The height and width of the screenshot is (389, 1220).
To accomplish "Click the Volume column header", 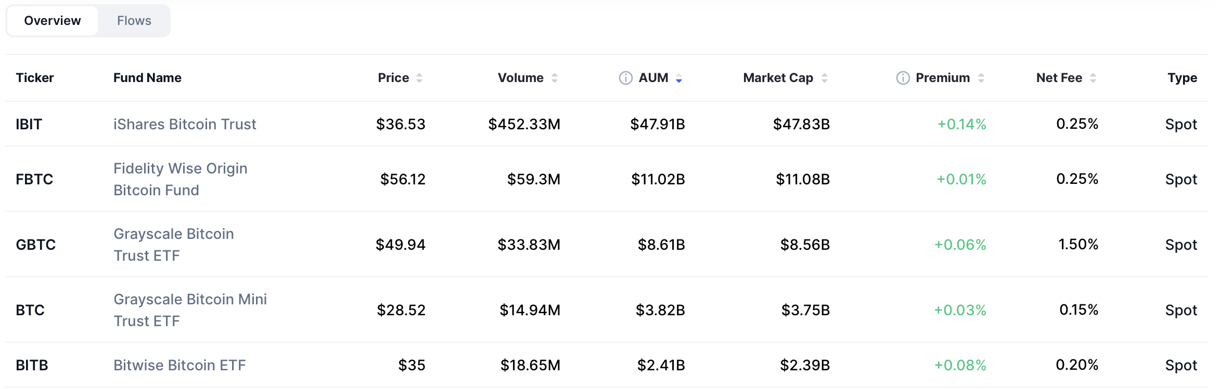I will [521, 78].
